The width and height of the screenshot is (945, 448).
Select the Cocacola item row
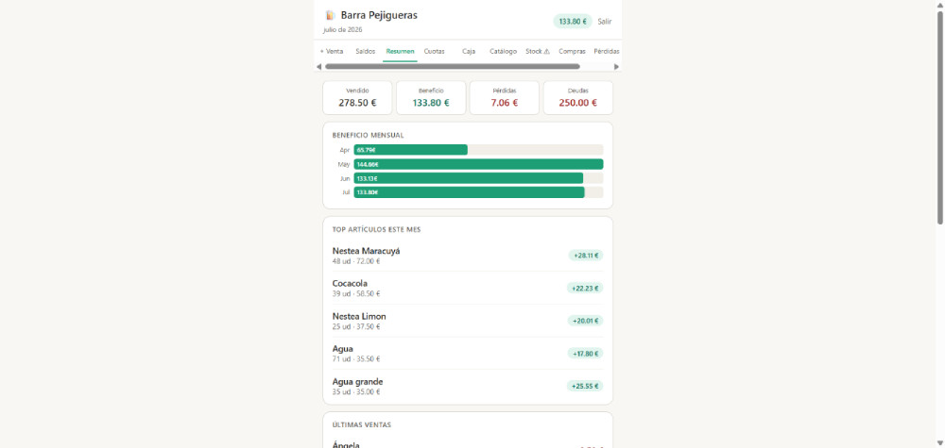tap(468, 288)
